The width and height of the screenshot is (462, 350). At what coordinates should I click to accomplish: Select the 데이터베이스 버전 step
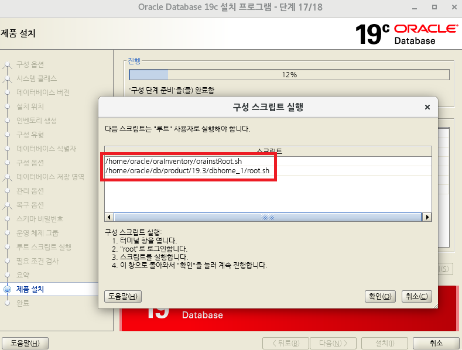tap(43, 92)
